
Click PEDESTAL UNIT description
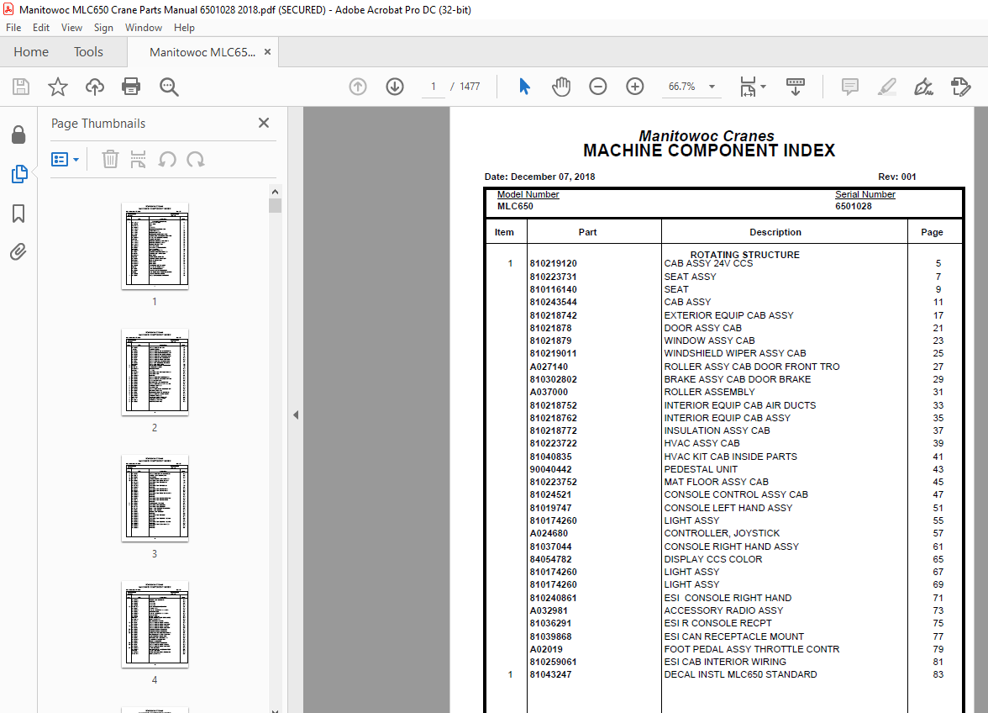pos(701,469)
